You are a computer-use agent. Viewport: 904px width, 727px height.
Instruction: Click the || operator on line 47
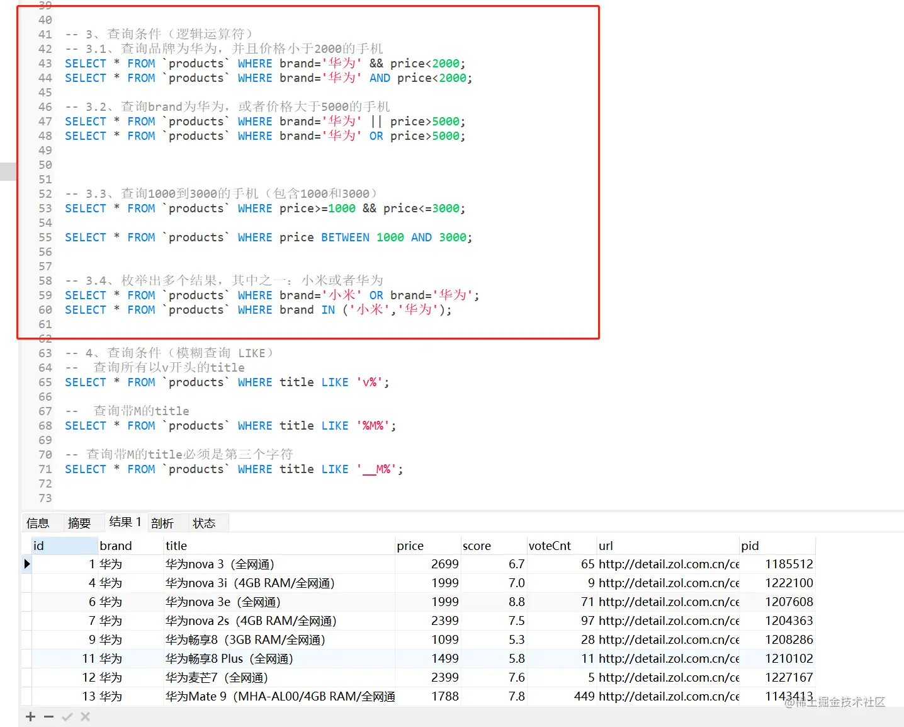(x=376, y=122)
